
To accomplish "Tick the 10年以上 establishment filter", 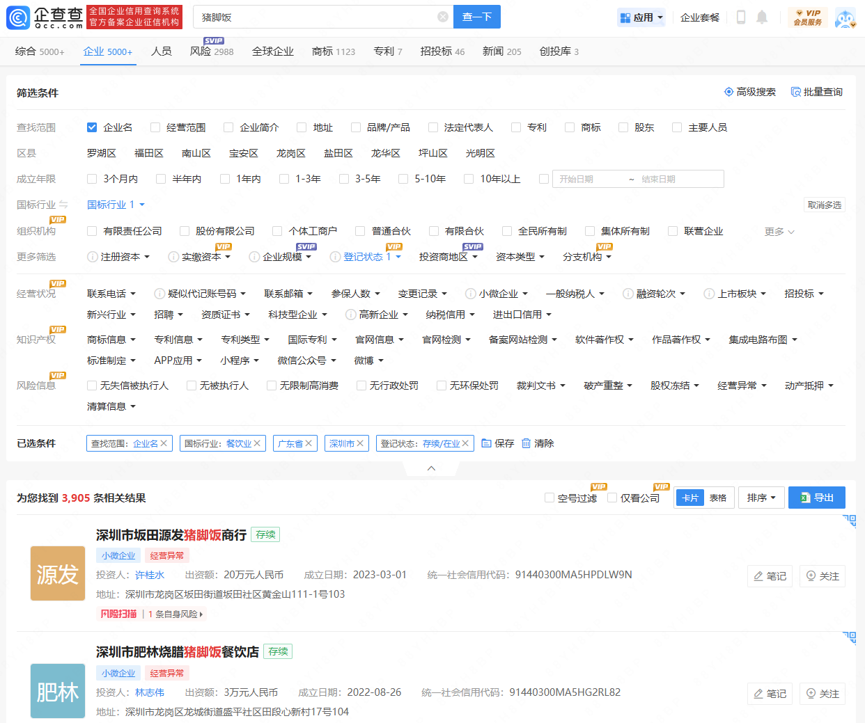I will (469, 179).
